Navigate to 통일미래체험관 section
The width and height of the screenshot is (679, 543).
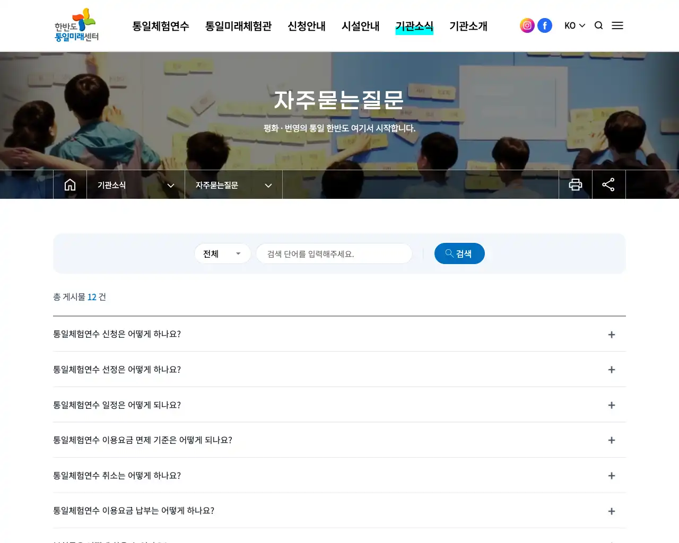(x=238, y=25)
